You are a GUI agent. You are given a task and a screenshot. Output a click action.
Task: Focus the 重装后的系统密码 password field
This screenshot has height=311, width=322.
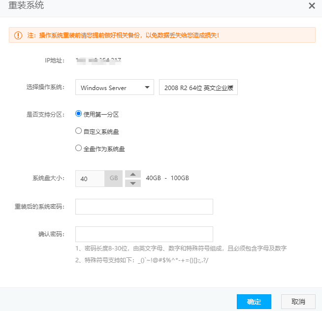tap(144, 207)
